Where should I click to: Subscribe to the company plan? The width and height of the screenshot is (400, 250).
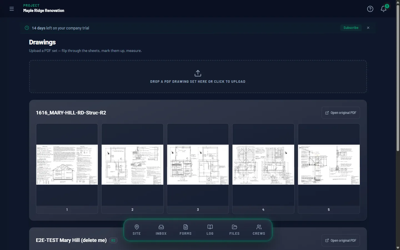point(351,28)
